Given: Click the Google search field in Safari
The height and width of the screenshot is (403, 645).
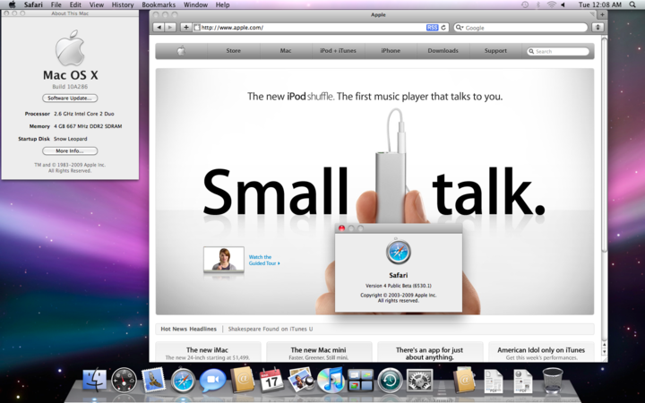Looking at the screenshot, I should [x=520, y=28].
